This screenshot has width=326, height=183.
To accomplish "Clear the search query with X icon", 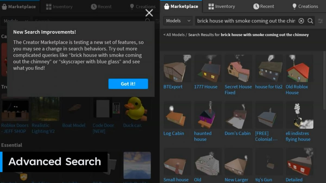I will [301, 21].
